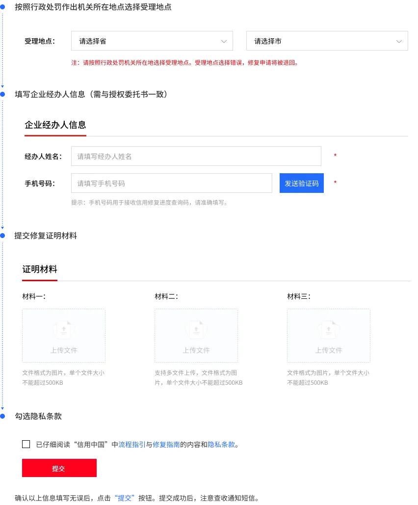Click the 发送验证码 verification code button
This screenshot has width=418, height=505.
tap(301, 183)
